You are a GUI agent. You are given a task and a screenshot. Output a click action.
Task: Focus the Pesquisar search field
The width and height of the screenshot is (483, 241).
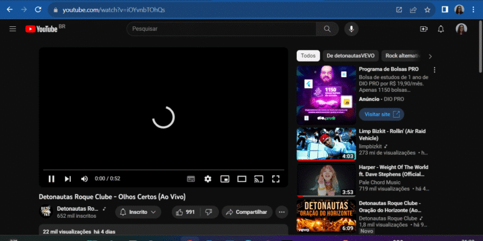point(221,29)
